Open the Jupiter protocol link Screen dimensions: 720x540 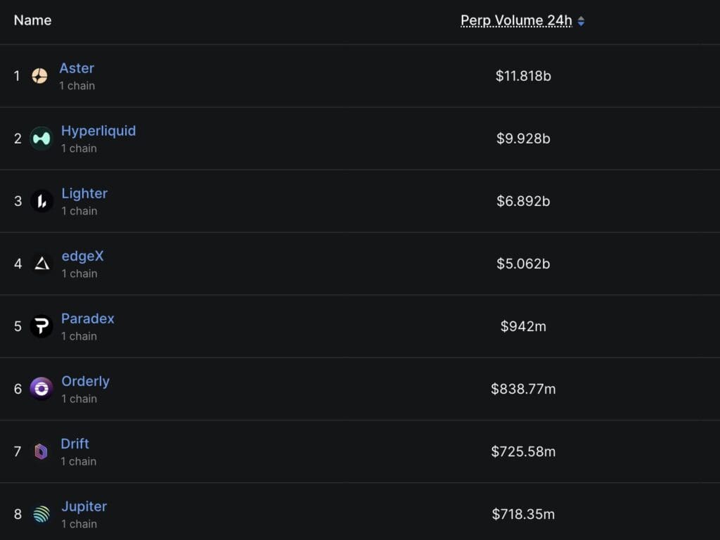(84, 506)
